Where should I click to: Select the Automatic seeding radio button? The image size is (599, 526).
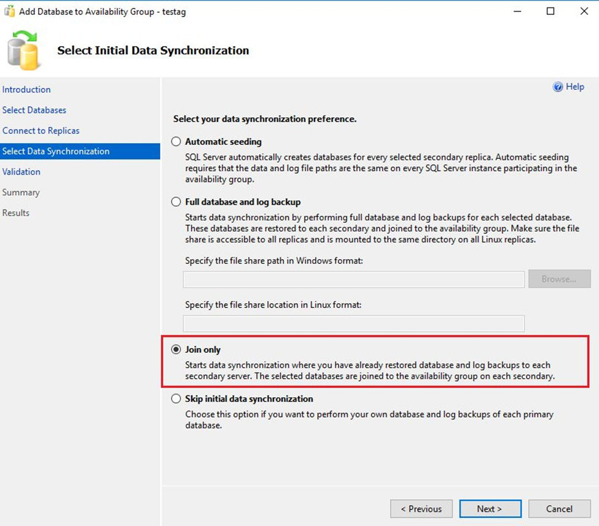(x=176, y=142)
